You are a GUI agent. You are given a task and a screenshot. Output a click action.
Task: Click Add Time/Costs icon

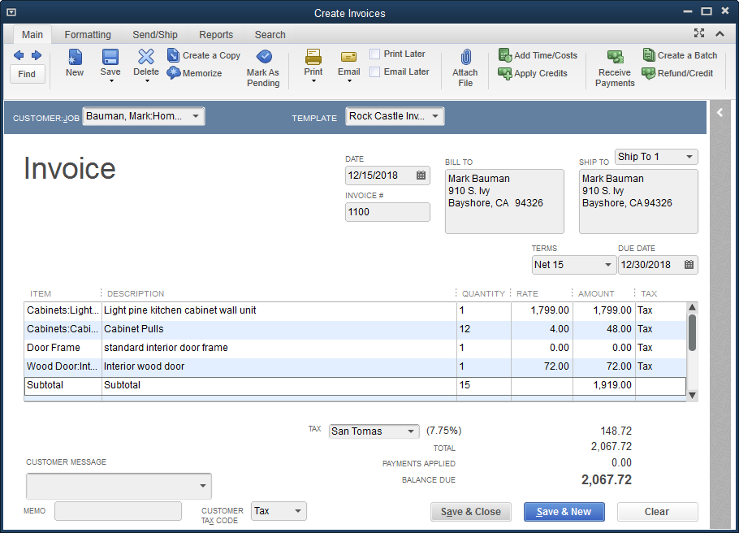pos(505,55)
